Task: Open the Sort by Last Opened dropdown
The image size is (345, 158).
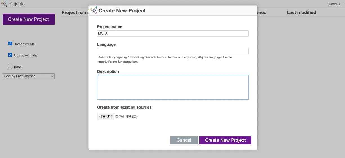Action: 28,76
